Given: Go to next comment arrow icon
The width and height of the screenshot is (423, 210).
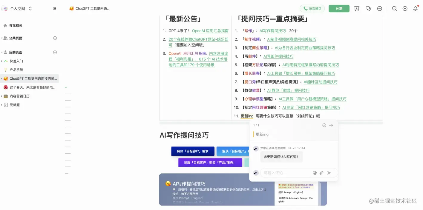Looking at the screenshot, I should [x=331, y=125].
